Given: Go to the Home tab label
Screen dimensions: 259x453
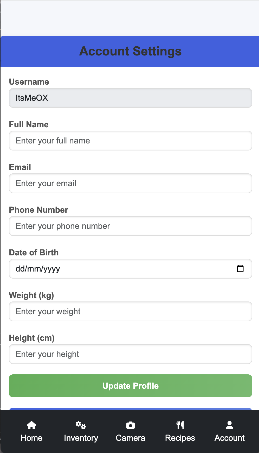Looking at the screenshot, I should tap(31, 438).
